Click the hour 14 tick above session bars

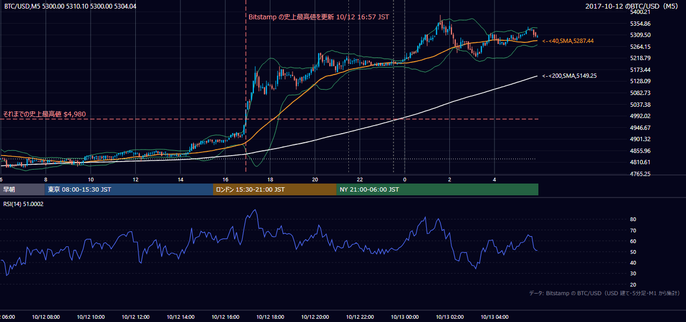coord(180,179)
